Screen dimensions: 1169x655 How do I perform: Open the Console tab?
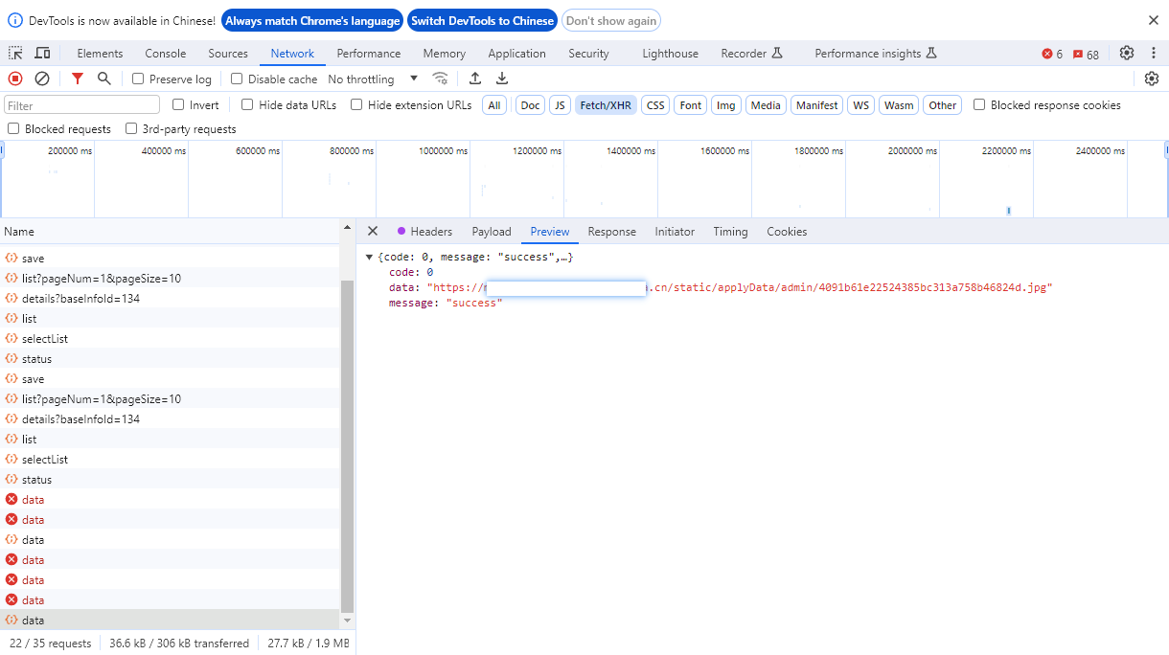(166, 54)
